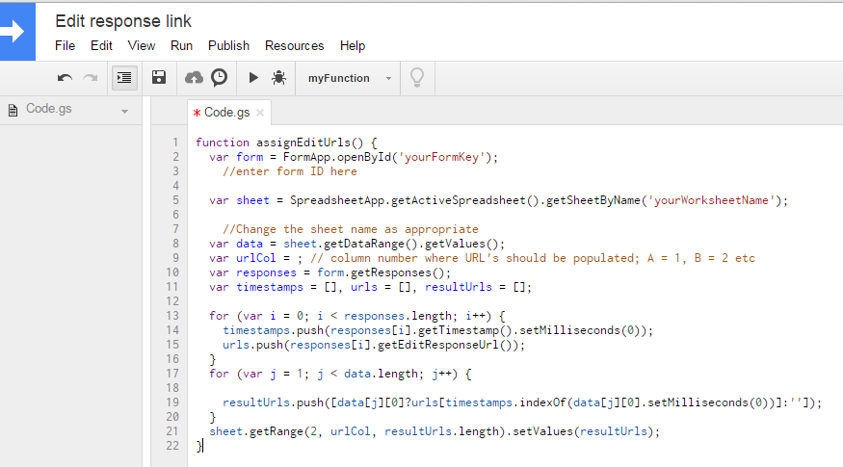Click the comment //Change the sheet name

[351, 229]
